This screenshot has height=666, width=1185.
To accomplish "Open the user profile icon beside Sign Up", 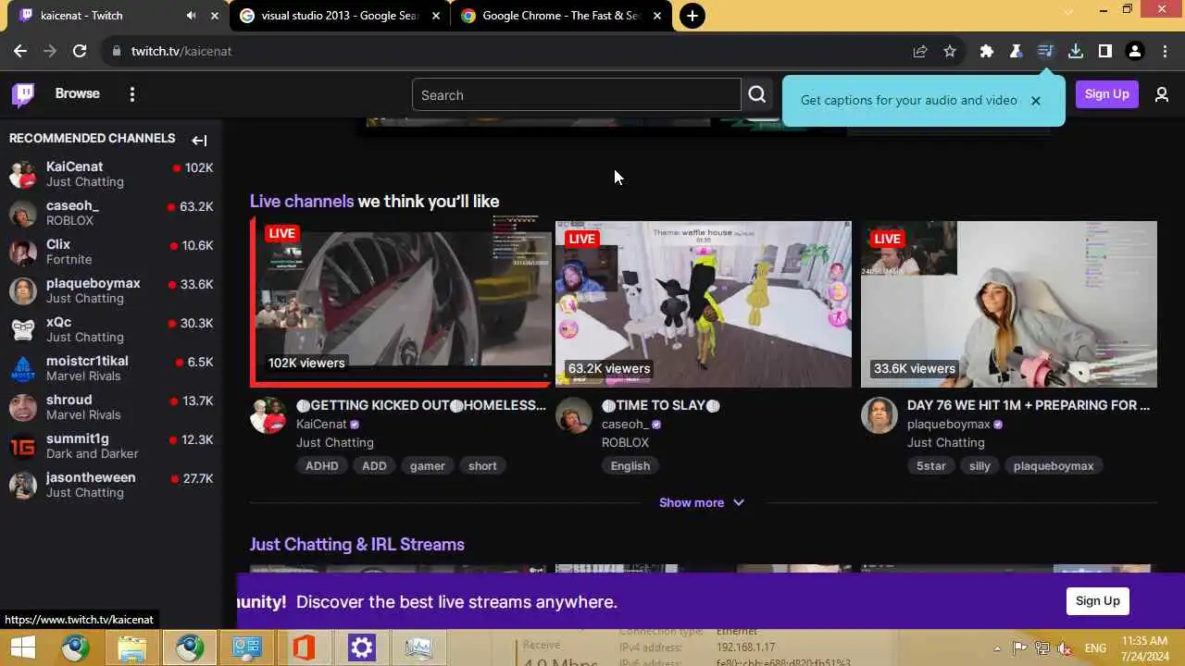I will (1162, 94).
